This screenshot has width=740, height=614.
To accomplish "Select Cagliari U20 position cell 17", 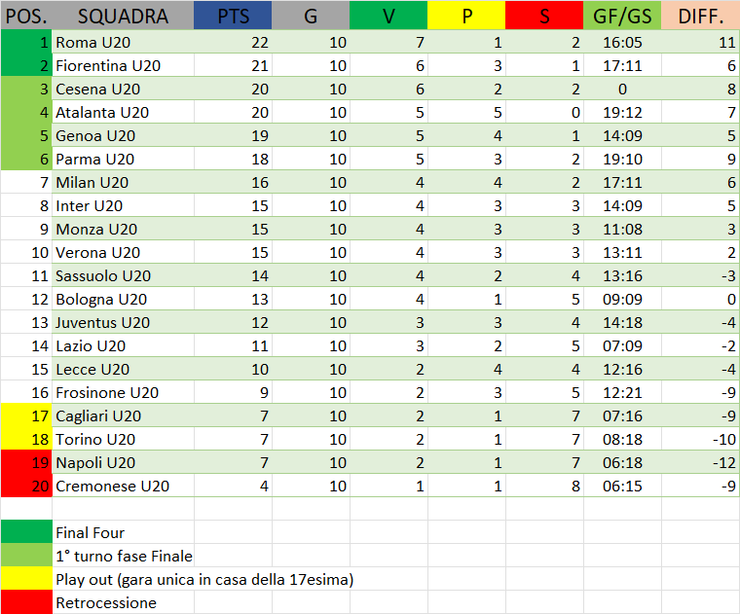I will pyautogui.click(x=26, y=416).
